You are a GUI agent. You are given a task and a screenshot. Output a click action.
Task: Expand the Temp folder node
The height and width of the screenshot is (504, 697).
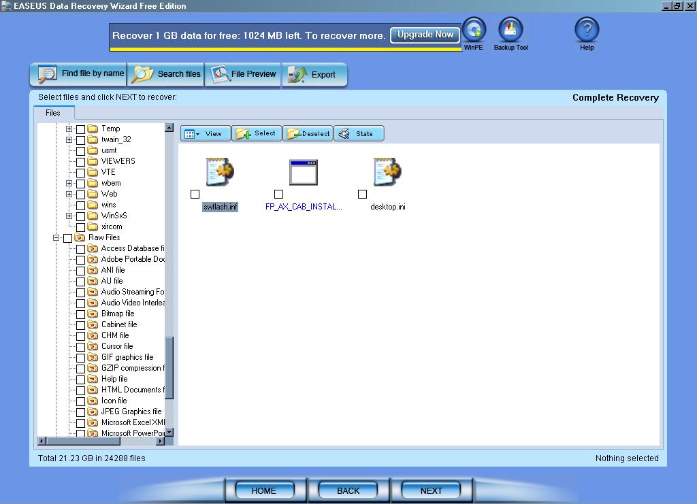click(69, 129)
